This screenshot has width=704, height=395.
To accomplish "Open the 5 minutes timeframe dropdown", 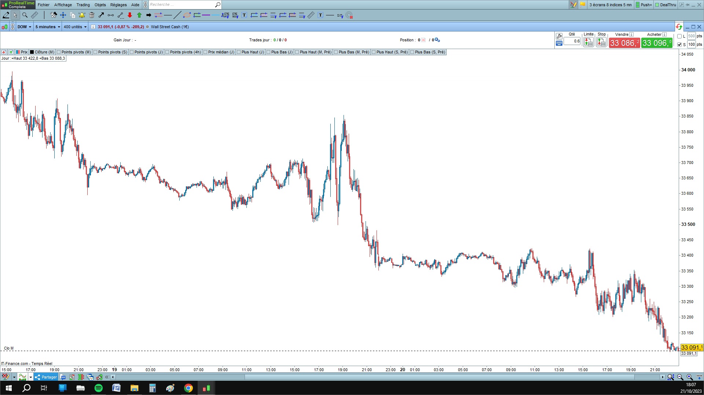I will (x=48, y=27).
